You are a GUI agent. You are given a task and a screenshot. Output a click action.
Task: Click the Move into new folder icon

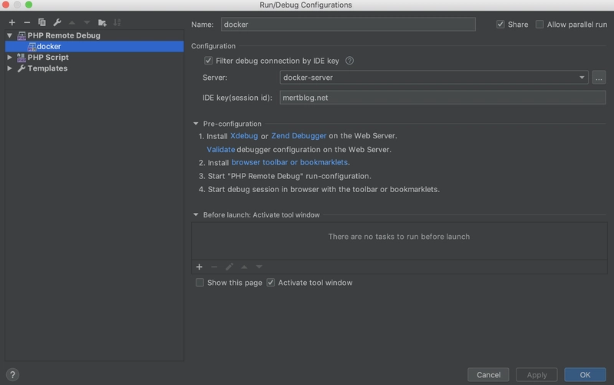102,23
